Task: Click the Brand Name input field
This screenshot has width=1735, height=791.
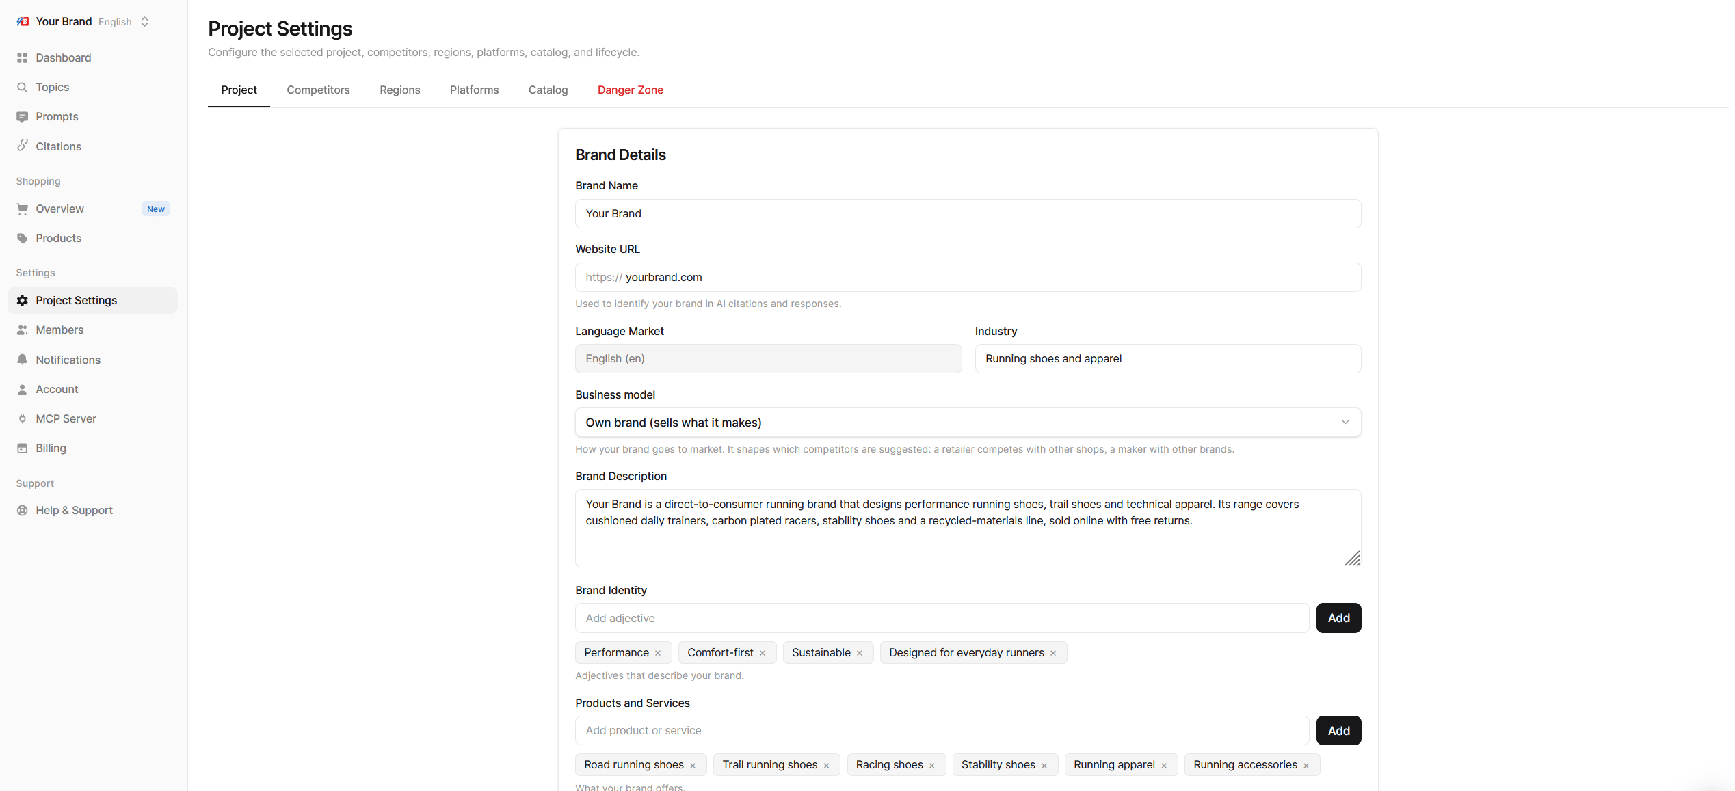Action: 968,213
